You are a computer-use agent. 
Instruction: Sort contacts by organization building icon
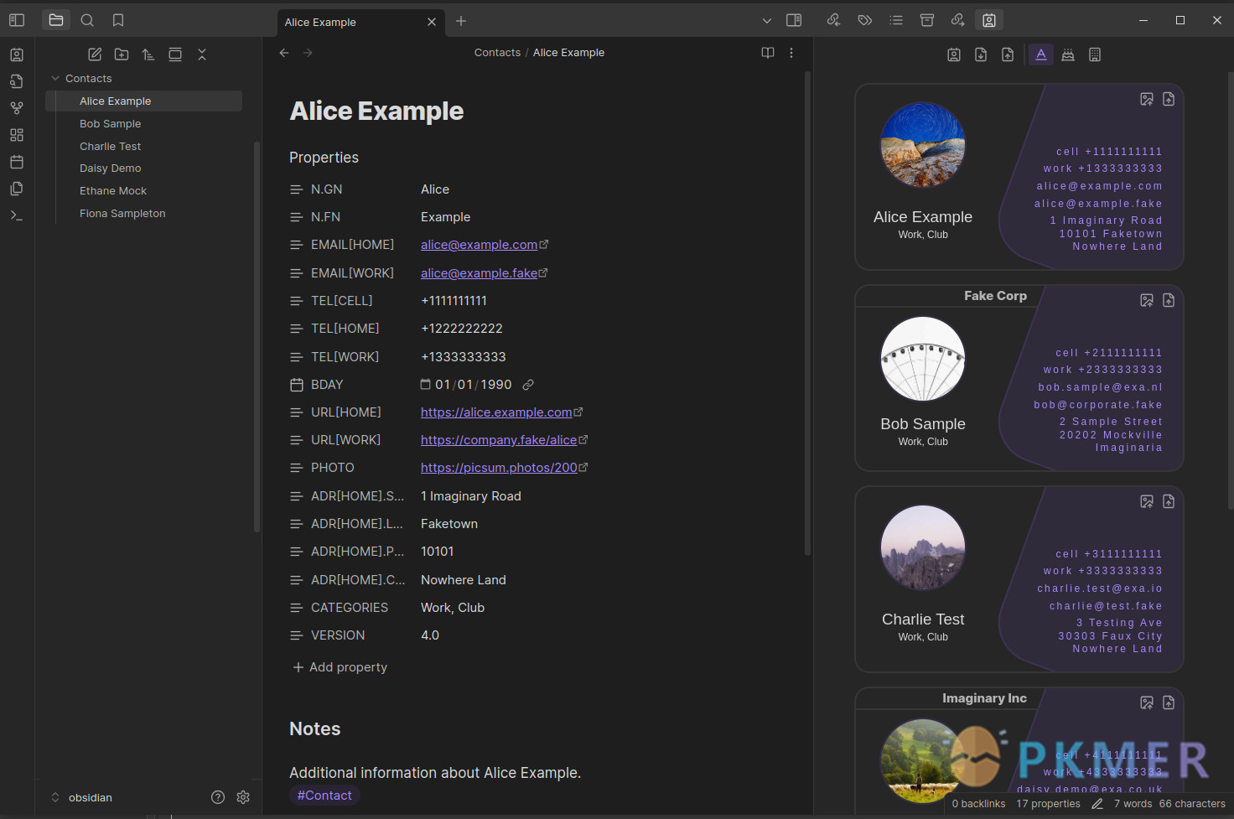(1095, 54)
